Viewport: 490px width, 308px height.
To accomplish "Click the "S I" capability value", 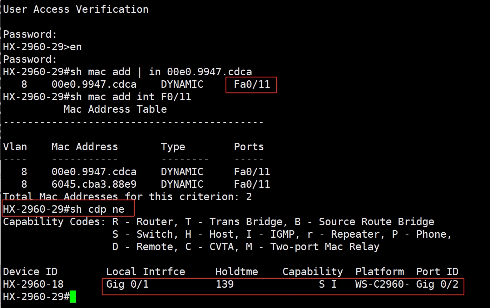I will 328,284.
